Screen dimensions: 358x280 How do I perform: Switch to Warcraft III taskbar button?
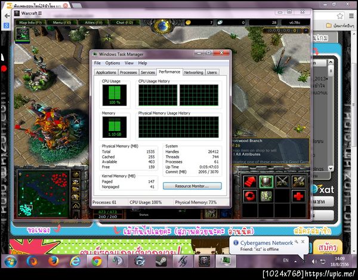point(204,261)
